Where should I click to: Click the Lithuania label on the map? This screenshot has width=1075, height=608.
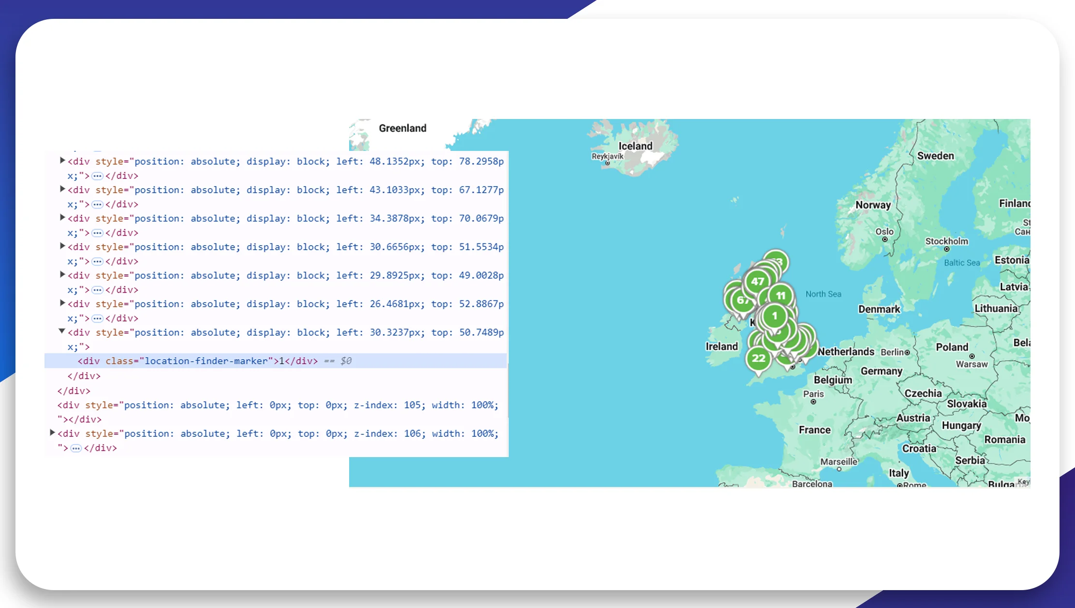click(996, 309)
